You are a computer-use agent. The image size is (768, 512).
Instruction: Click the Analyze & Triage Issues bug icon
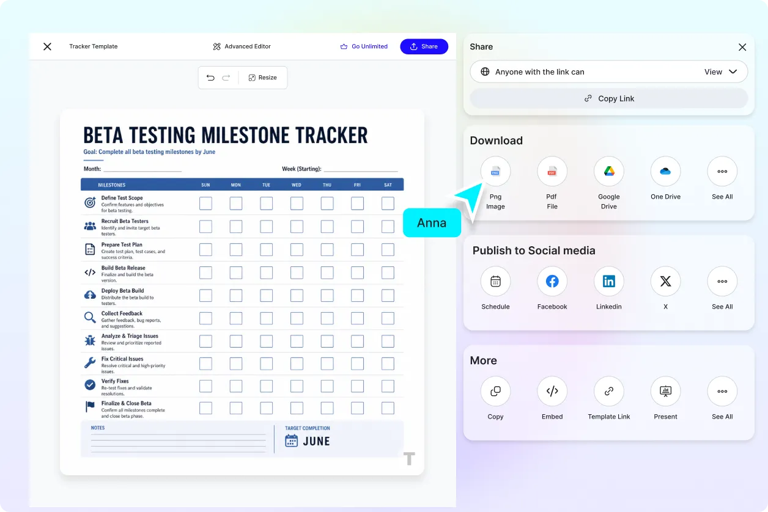90,340
